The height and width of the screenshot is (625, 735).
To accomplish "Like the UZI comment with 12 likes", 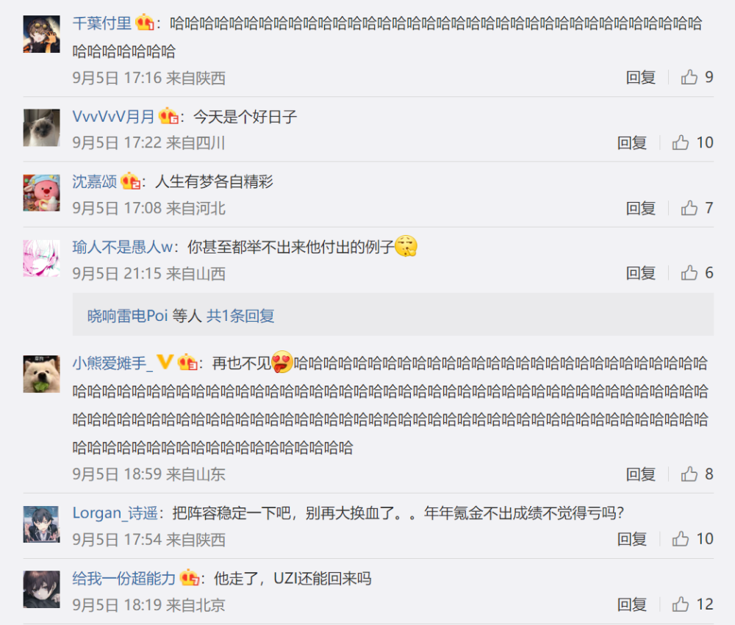I will (x=692, y=604).
